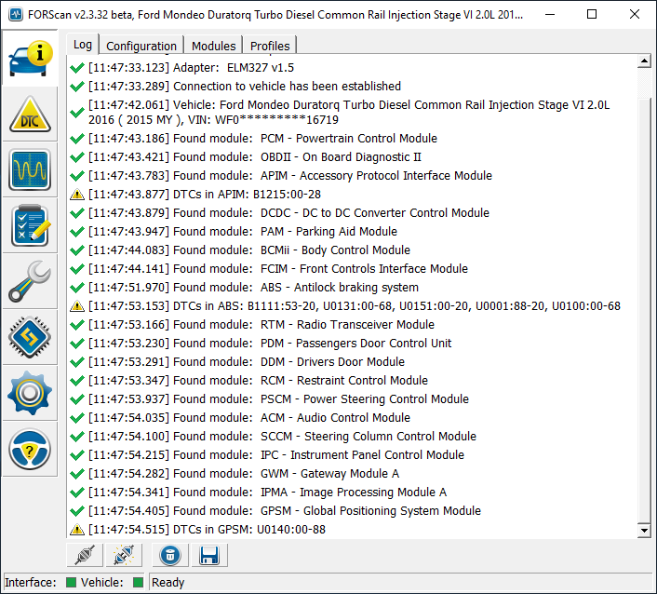Save the log with floppy disk button
This screenshot has height=594, width=657.
(208, 556)
